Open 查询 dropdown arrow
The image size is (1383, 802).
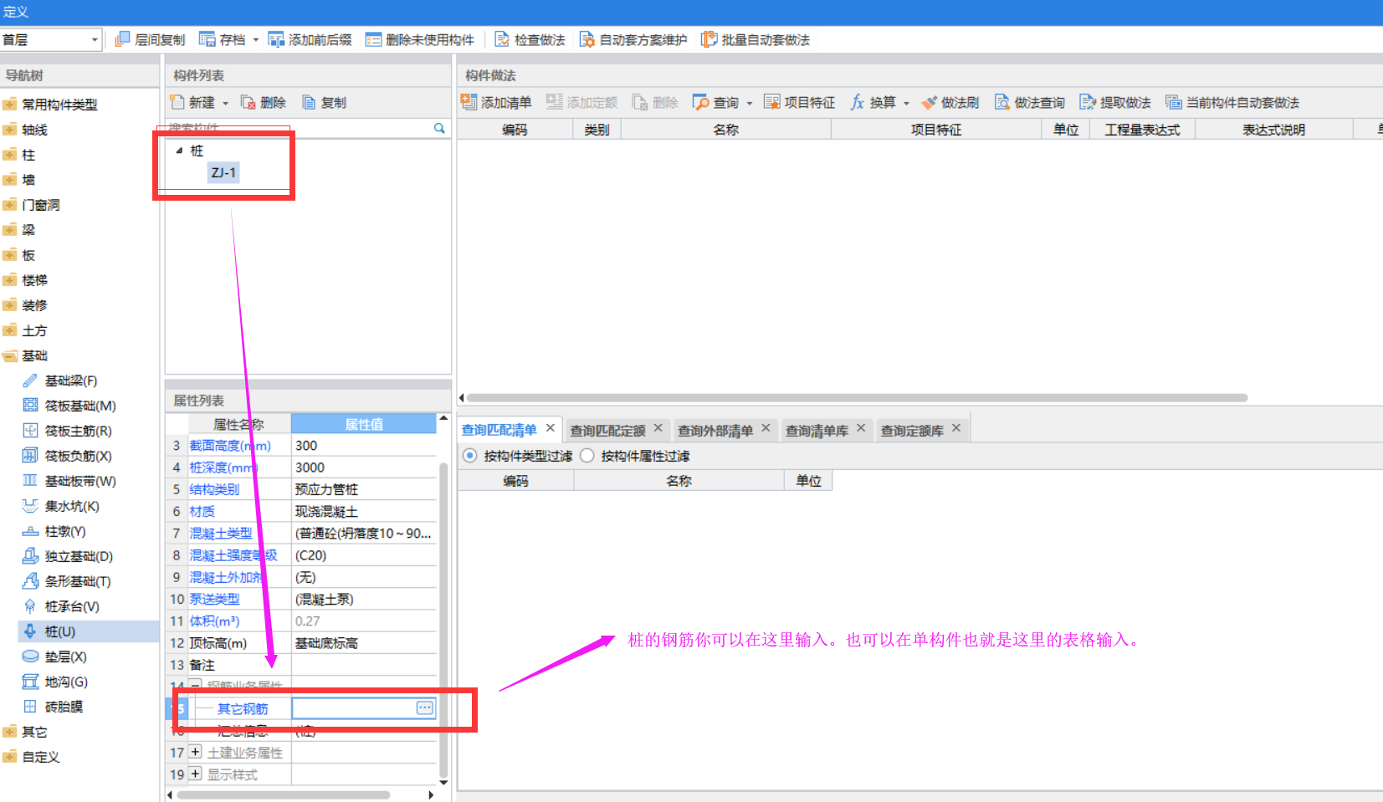[750, 103]
